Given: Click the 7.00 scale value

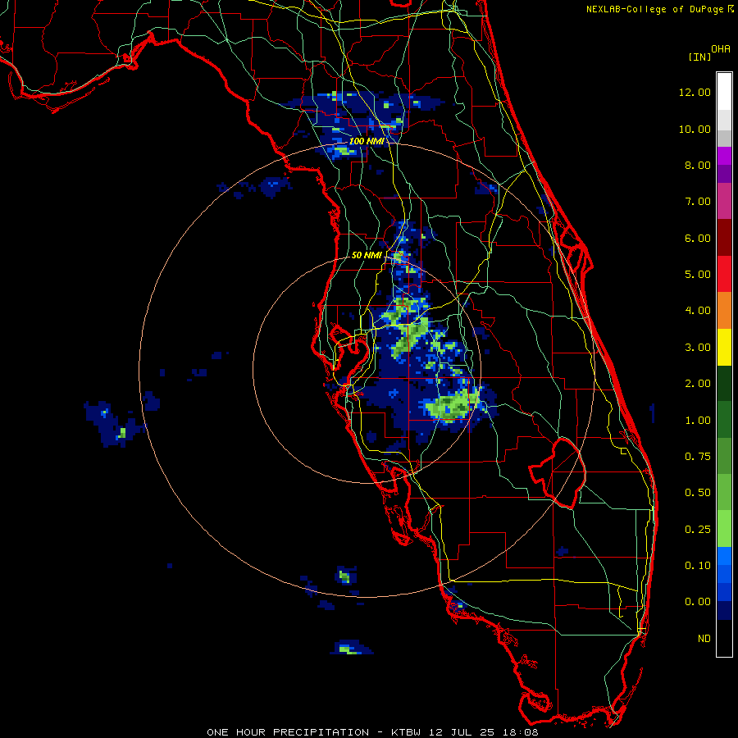Looking at the screenshot, I should point(698,202).
